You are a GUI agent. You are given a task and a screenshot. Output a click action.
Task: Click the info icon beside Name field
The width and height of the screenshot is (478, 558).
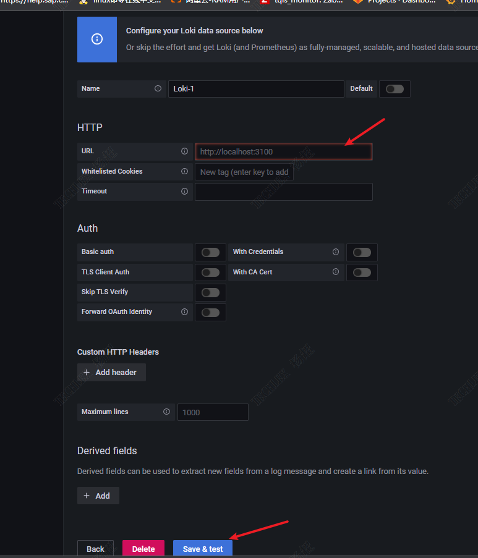coord(158,88)
